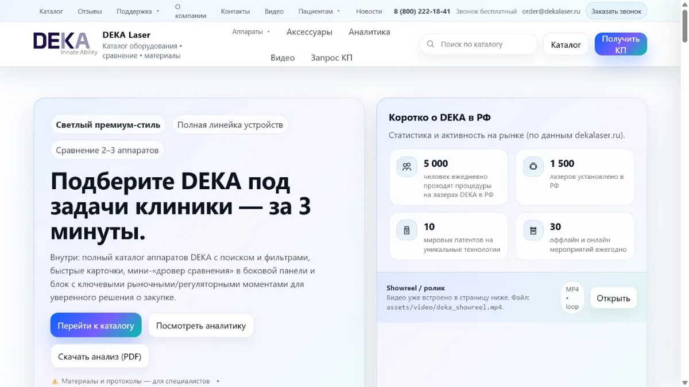The image size is (689, 387).
Task: Click the calendar icon beside 30
Action: [x=533, y=230]
